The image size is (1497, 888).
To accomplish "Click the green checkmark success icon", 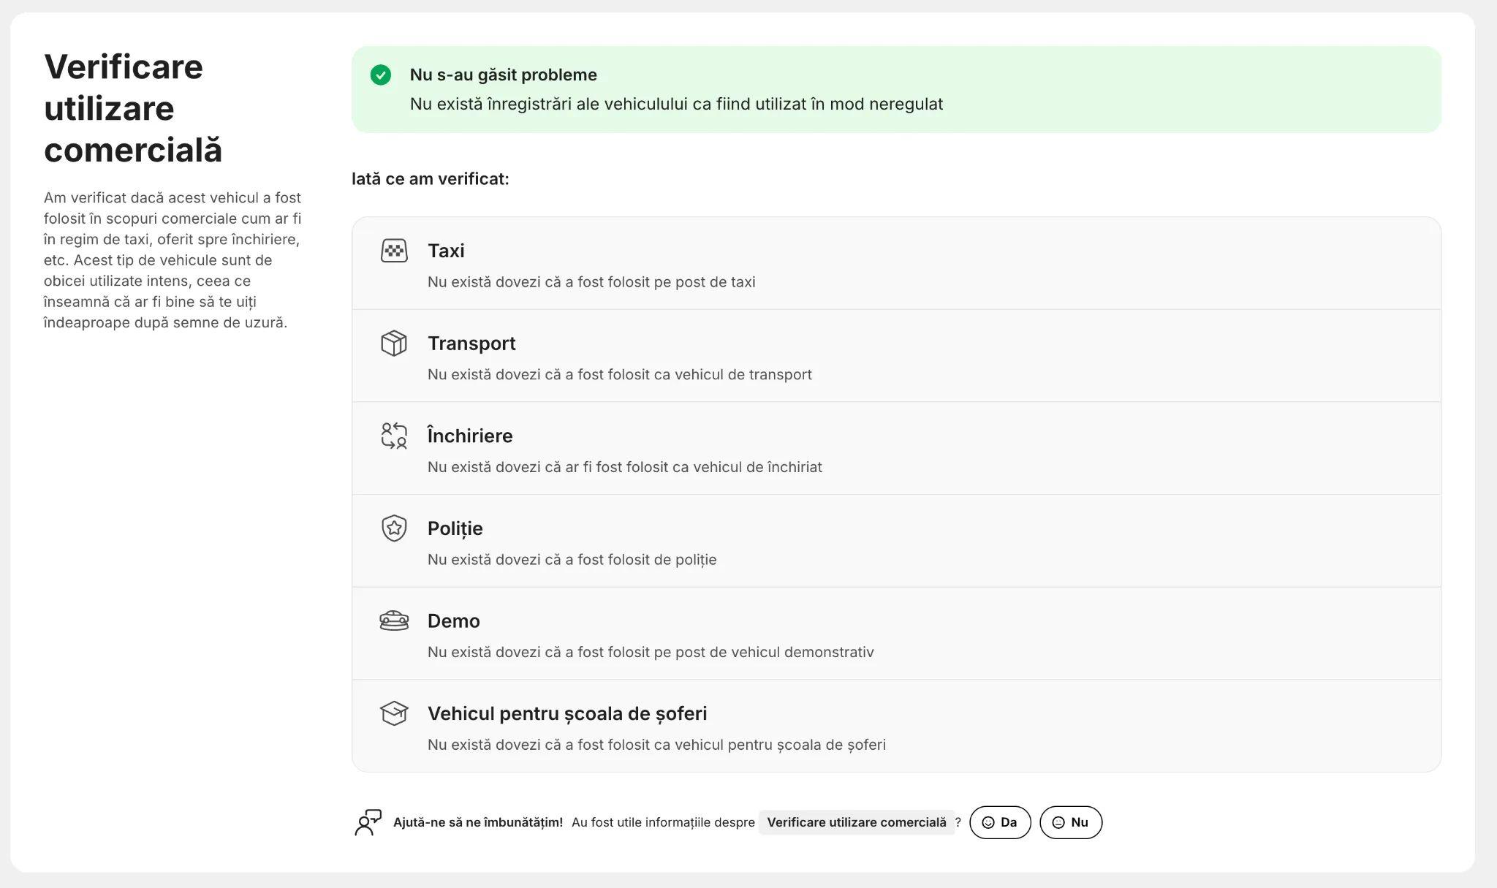I will (x=380, y=75).
